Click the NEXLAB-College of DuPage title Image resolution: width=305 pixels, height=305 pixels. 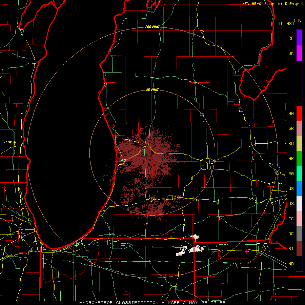click(x=270, y=4)
